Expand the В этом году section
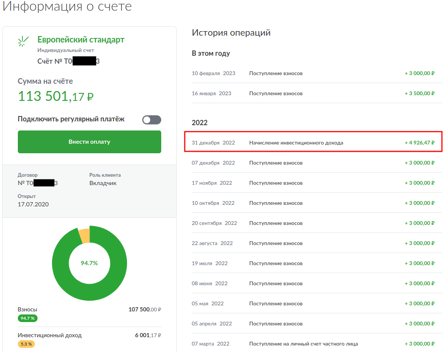The image size is (448, 352). pos(210,53)
